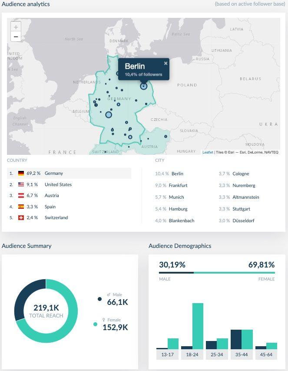Screen dimensions: 288x371
Task: Click the United States flag icon
Action: point(21,184)
